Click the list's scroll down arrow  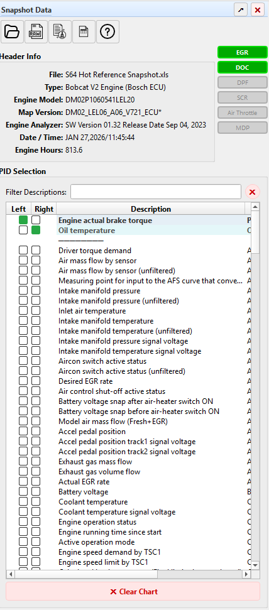[x=255, y=565]
